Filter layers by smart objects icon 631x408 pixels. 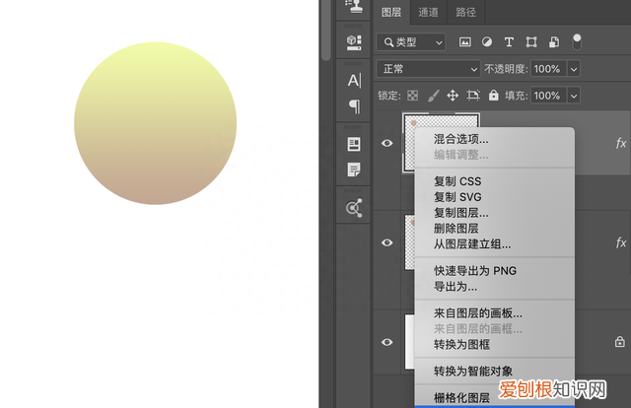pyautogui.click(x=554, y=41)
